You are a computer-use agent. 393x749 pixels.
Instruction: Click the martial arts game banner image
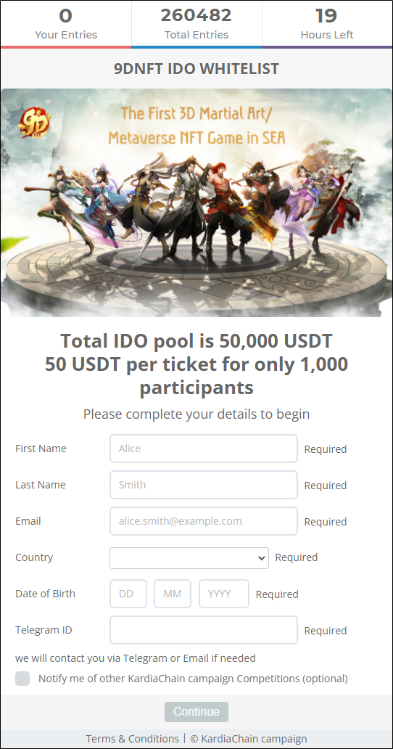click(x=196, y=202)
